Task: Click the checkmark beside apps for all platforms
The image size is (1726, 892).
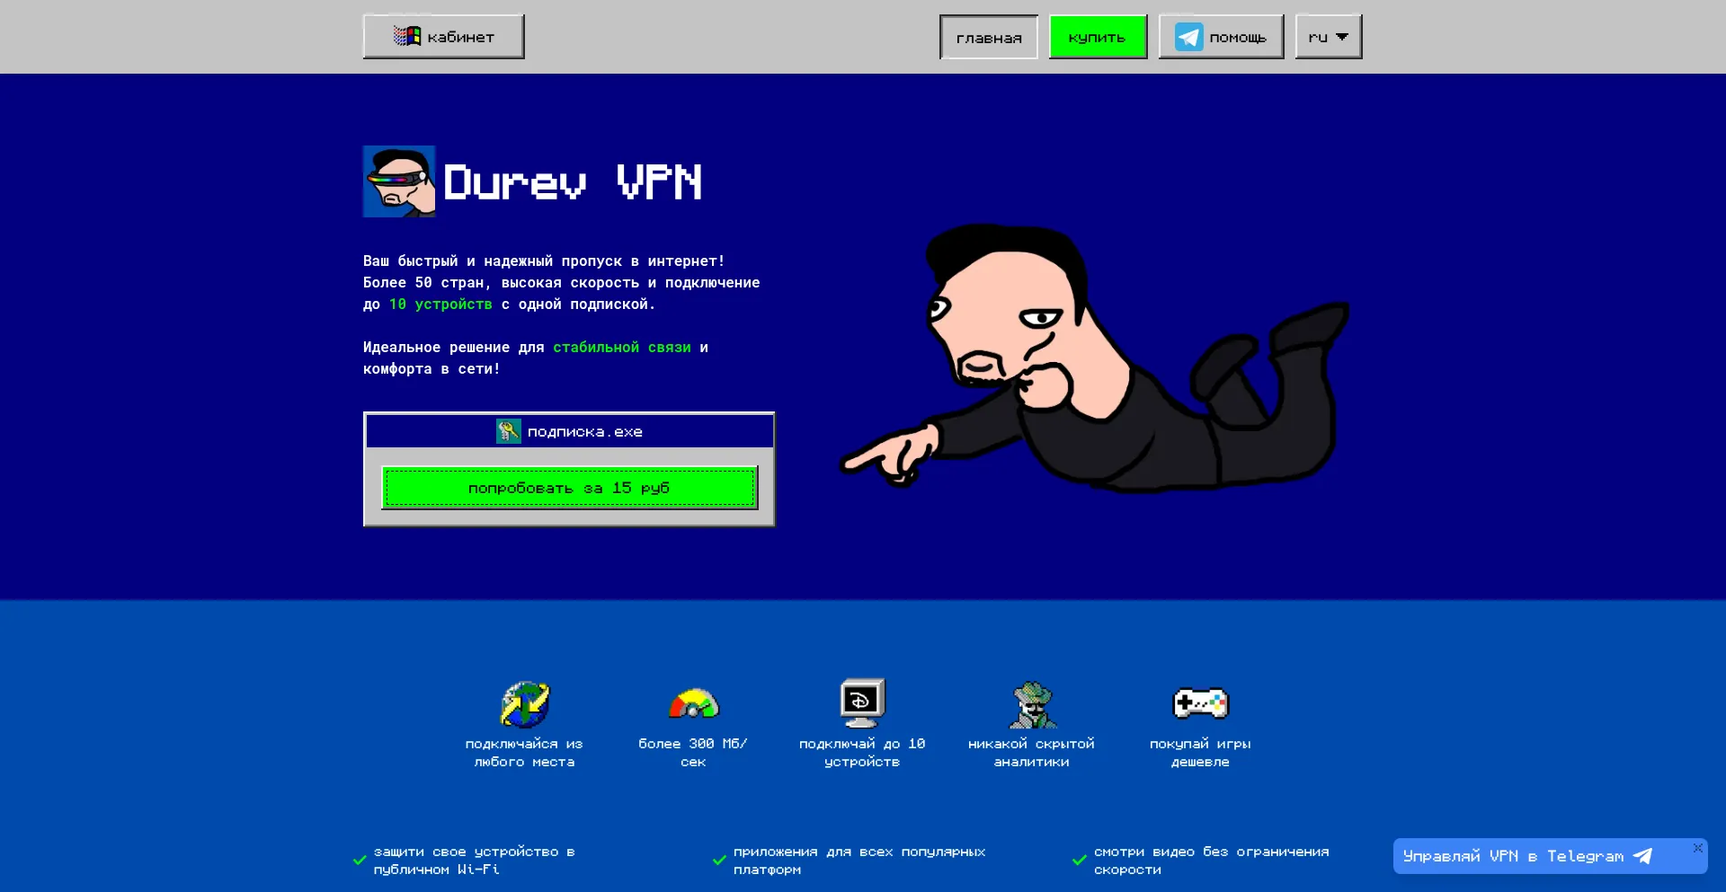Action: point(719,861)
